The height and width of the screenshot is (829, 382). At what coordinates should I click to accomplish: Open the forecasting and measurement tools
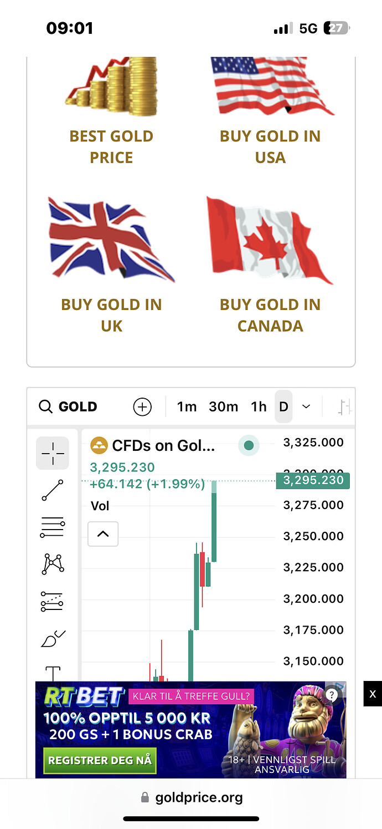pyautogui.click(x=53, y=601)
